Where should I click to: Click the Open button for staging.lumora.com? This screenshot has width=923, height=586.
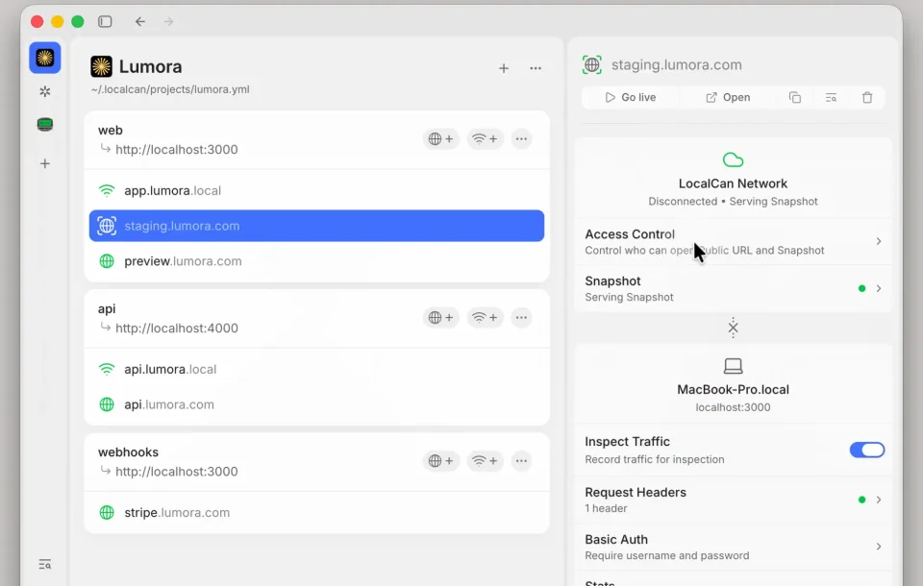[x=728, y=98]
